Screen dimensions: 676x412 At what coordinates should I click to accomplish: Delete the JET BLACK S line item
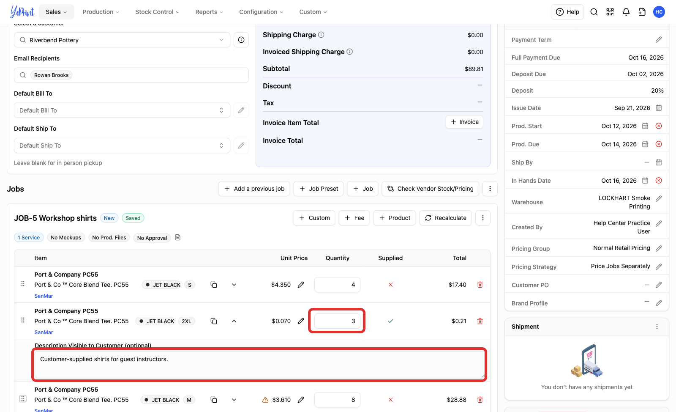click(x=480, y=285)
